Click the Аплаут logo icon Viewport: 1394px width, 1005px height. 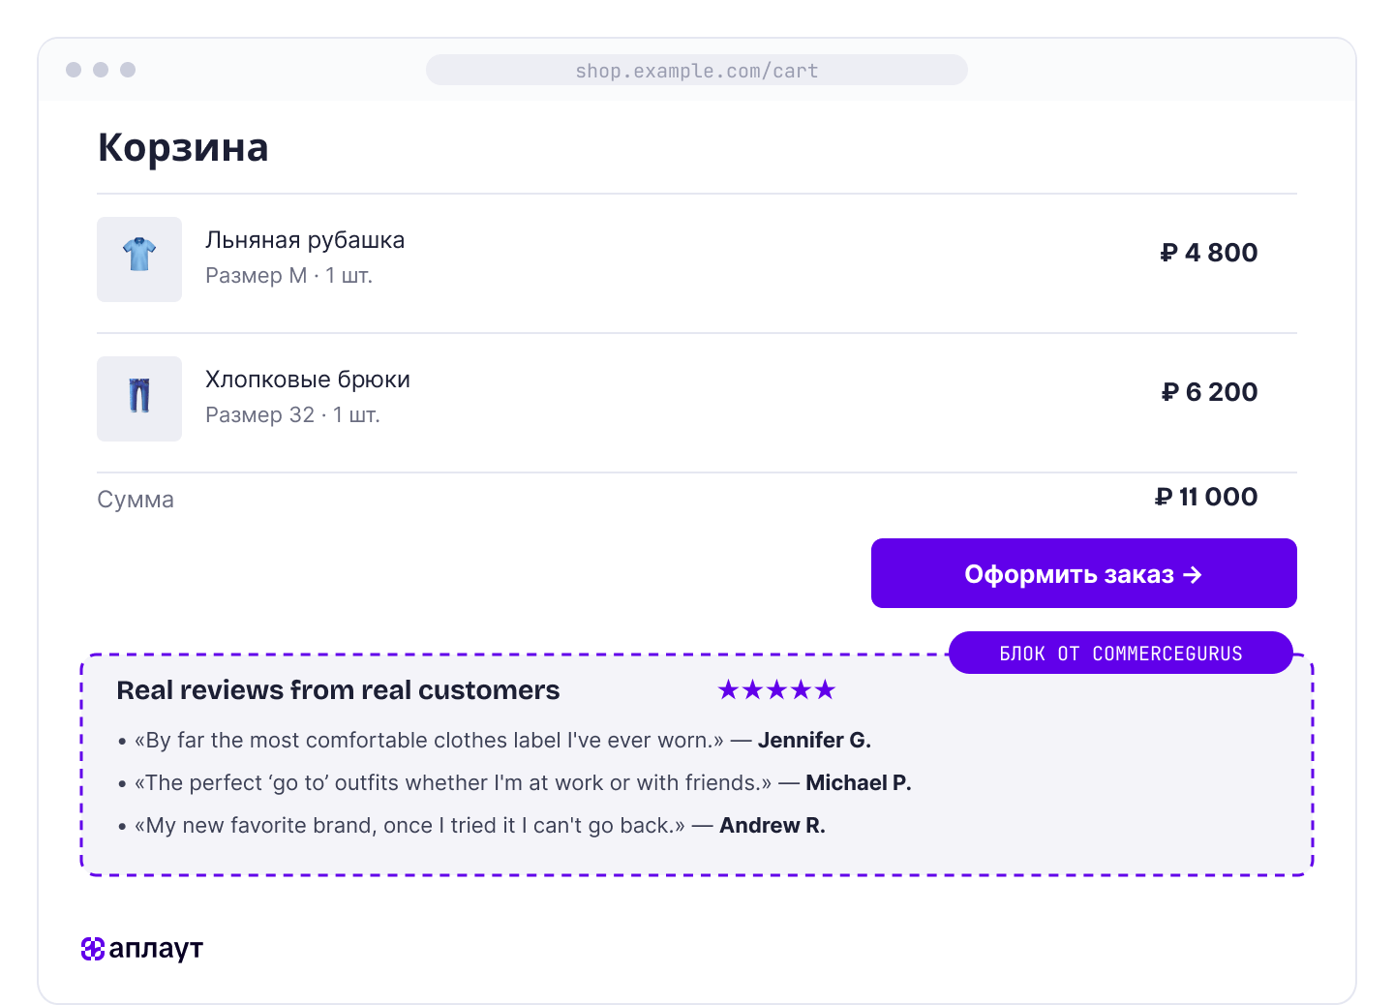pyautogui.click(x=93, y=949)
